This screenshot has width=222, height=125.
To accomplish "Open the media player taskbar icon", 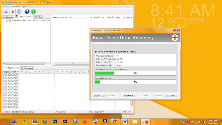I will click(x=95, y=122).
